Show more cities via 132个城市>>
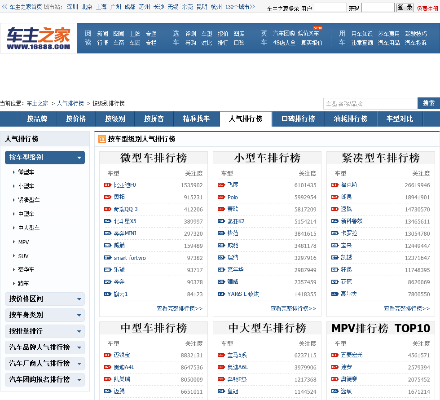Viewport: 440px width, 400px height. [x=240, y=7]
